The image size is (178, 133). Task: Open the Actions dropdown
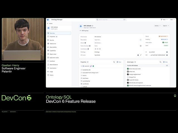157,26
